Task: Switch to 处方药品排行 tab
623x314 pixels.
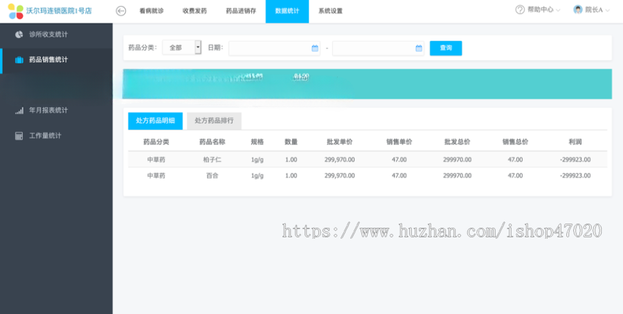Action: pyautogui.click(x=214, y=121)
